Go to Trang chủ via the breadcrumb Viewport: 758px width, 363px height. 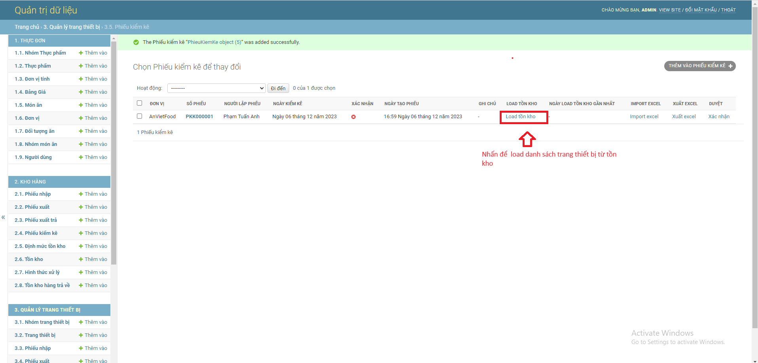[x=26, y=27]
